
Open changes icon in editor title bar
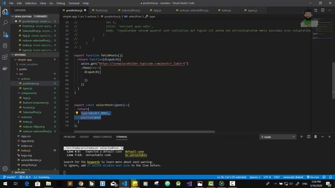316,10
